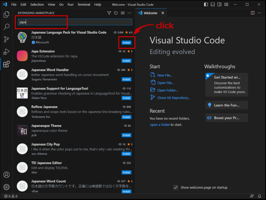Open the Explorer view in activity bar
The width and height of the screenshot is (266, 200).
[x=6, y=15]
